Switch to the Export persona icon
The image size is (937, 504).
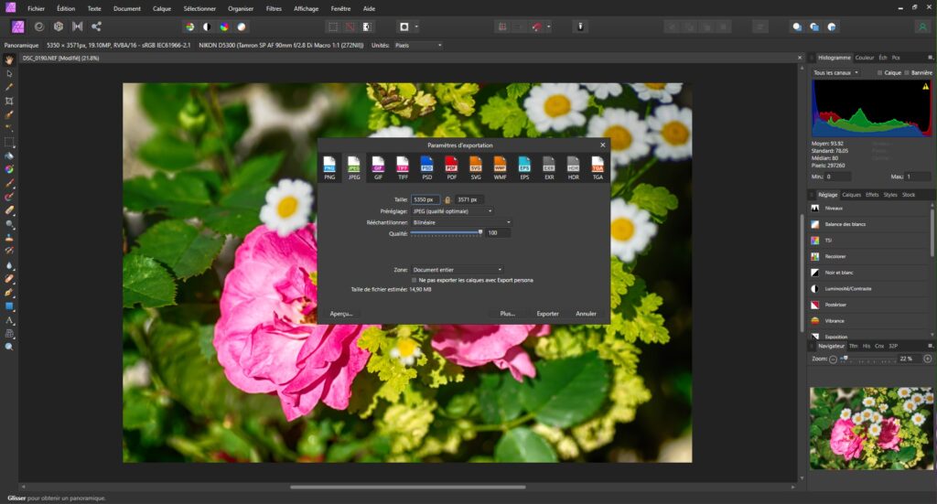96,27
